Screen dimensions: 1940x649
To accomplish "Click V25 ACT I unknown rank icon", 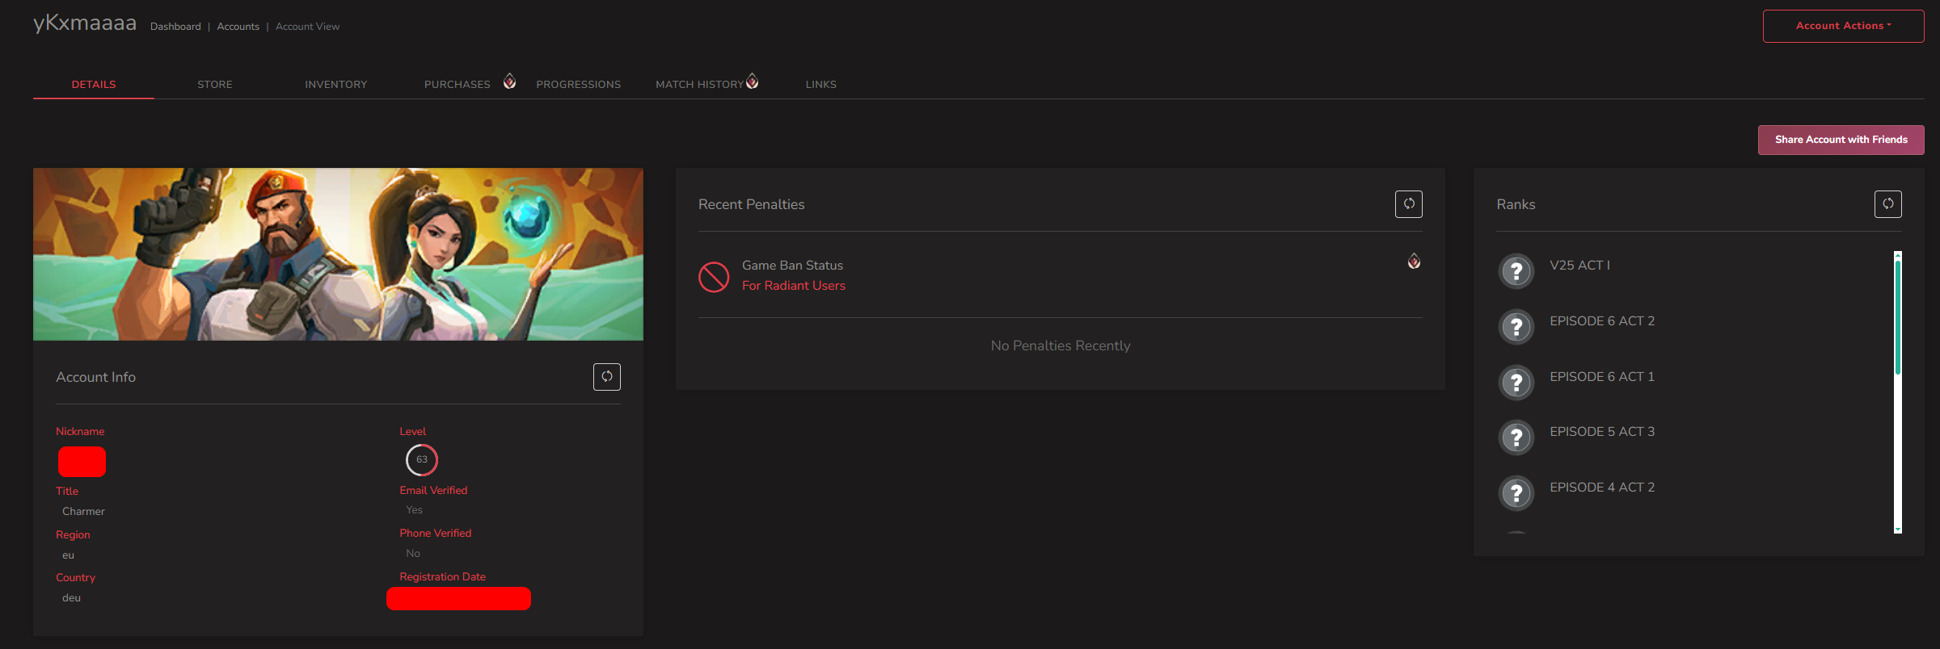I will (1516, 271).
